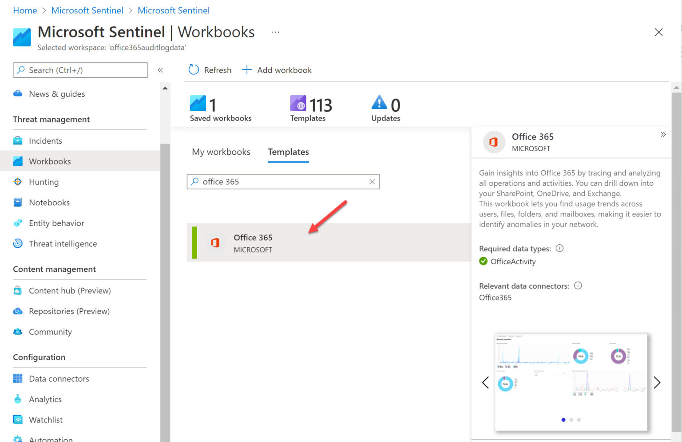Screen dimensions: 682x442
Task: Select the Hunting icon in the sidebar
Action: pos(17,182)
